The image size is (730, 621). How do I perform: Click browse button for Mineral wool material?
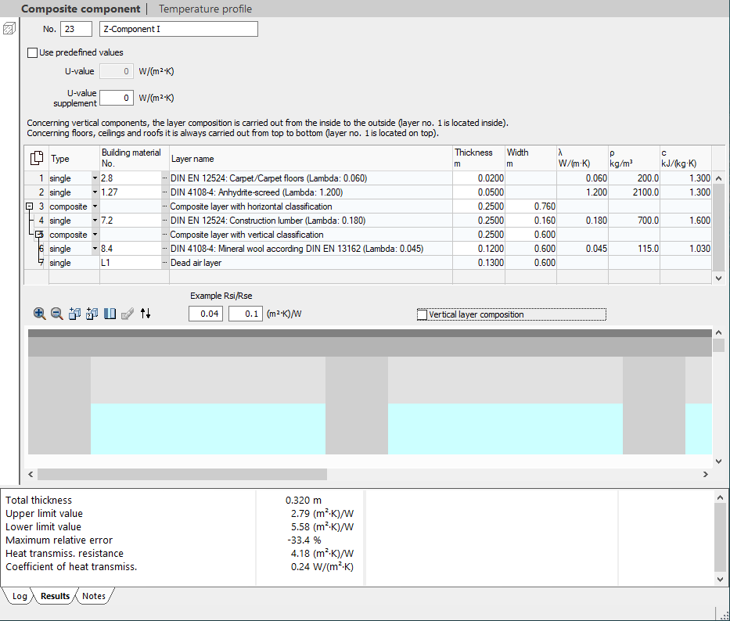coord(165,249)
